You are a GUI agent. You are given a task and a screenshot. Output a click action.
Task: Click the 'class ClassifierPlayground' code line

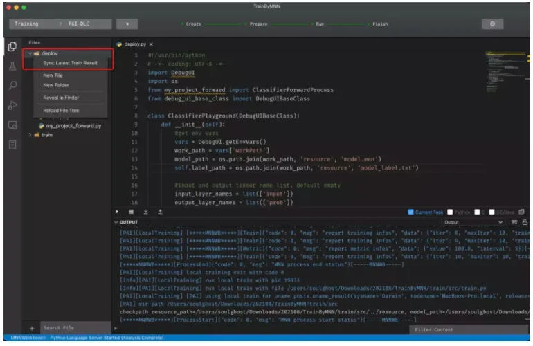point(224,116)
